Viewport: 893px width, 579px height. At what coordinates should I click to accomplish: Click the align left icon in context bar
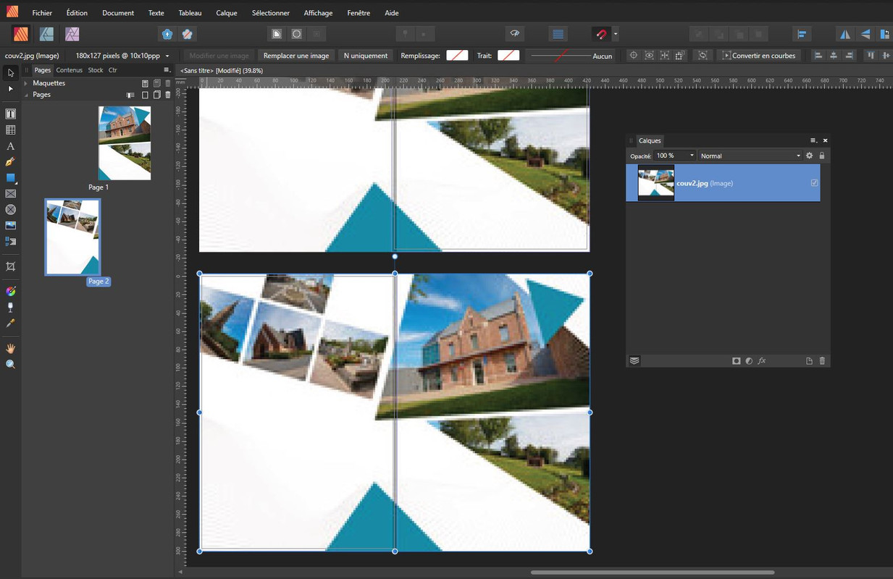[x=818, y=56]
